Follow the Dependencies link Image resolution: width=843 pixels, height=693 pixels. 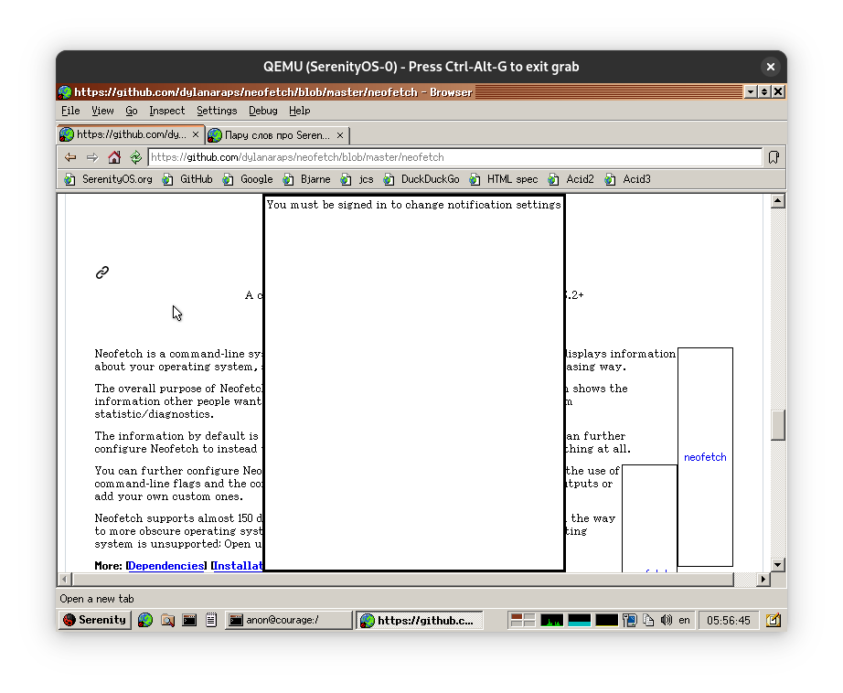point(166,566)
